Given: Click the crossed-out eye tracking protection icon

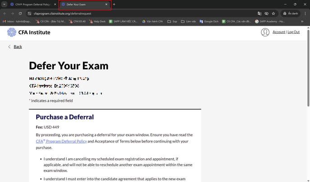Looking at the screenshot, I should click(x=266, y=13).
